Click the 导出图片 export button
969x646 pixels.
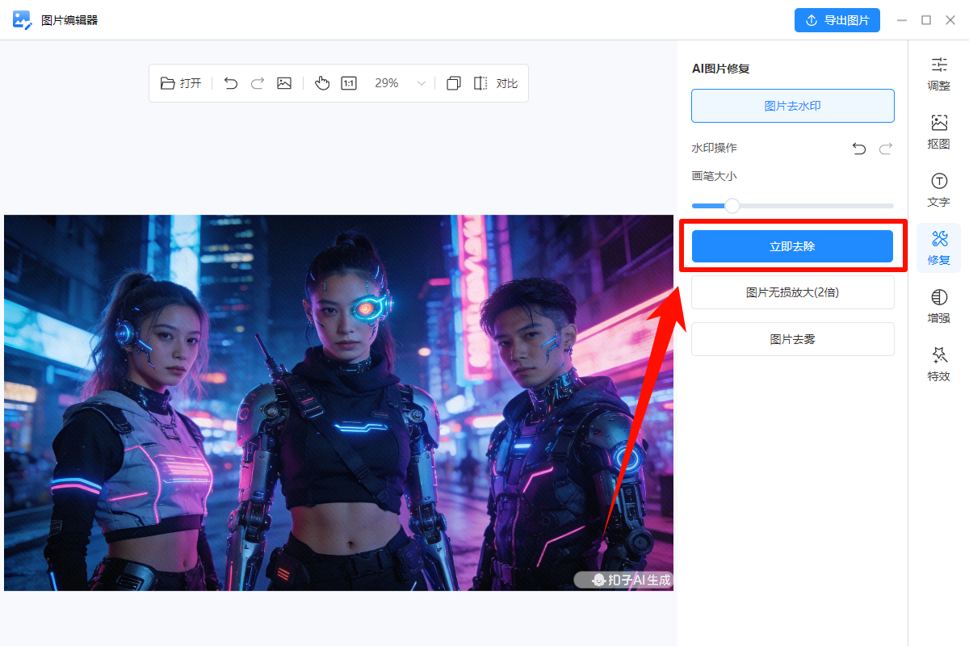click(837, 19)
